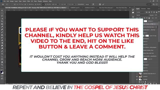This screenshot has height=90, width=160.
Task: Open the Layers panel flyout menu
Action: 159,9
